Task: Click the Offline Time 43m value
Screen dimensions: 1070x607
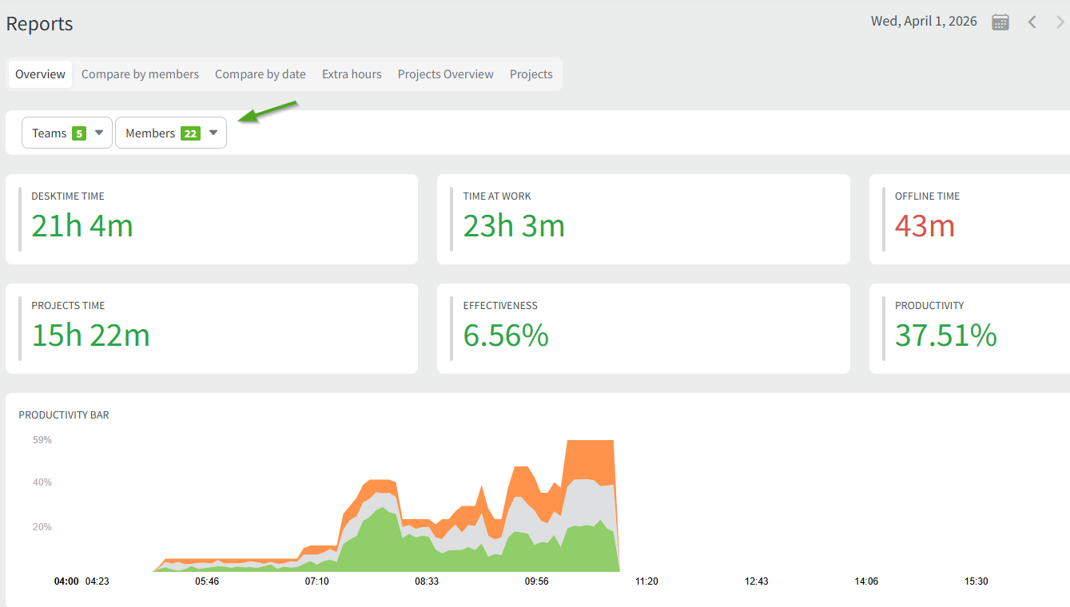Action: (925, 226)
